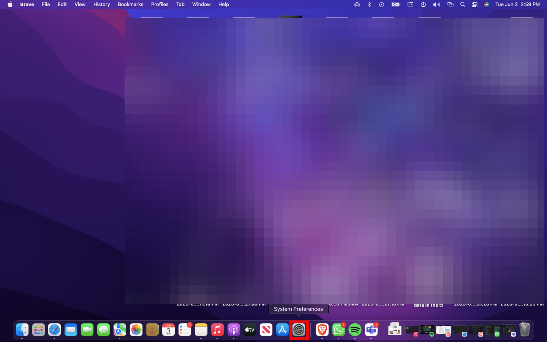Open System Preferences from the Dock
The image size is (547, 342).
tap(299, 329)
